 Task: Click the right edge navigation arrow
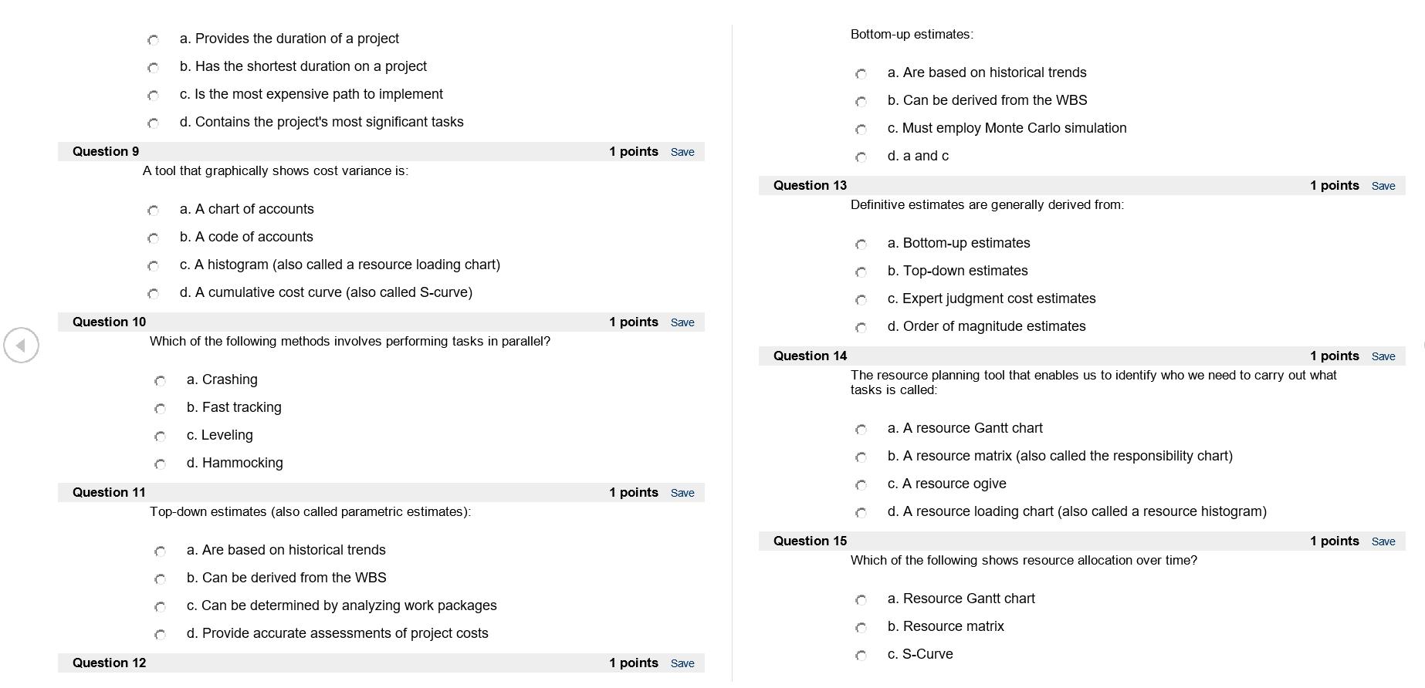pyautogui.click(x=1423, y=345)
